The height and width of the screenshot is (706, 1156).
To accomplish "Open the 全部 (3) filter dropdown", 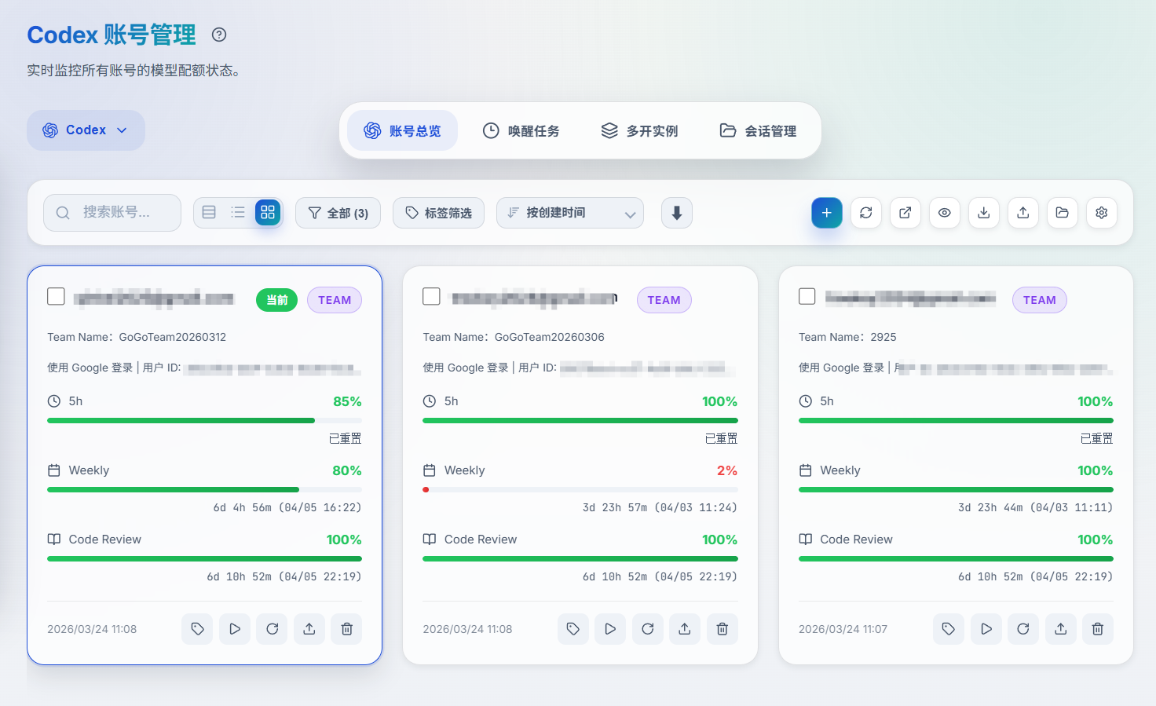I will (338, 213).
